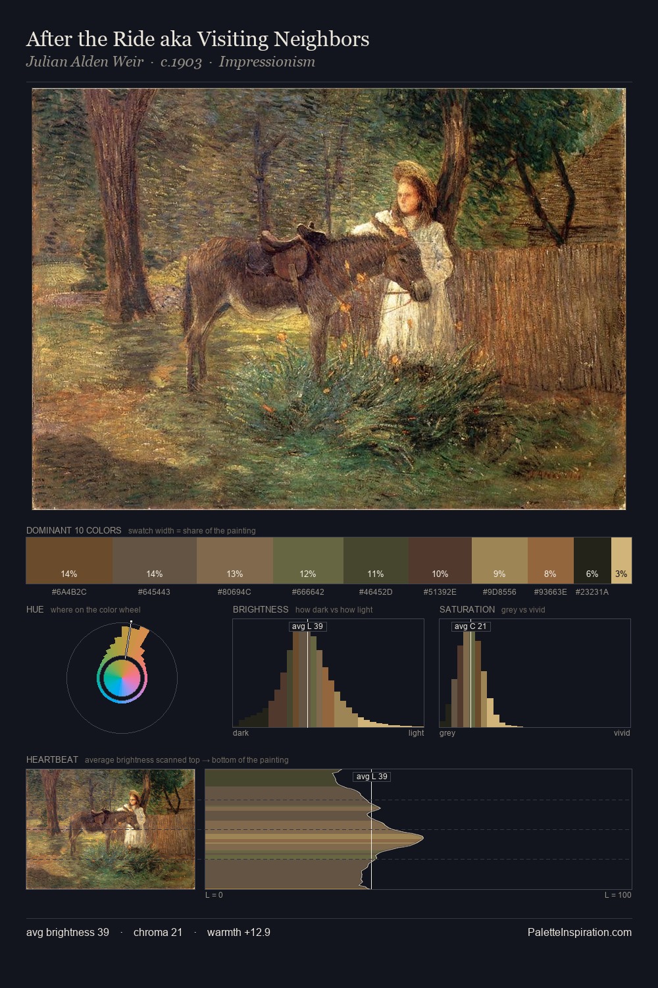Click the heartbeat 'avg L 39' label
This screenshot has height=988, width=658.
[x=372, y=777]
